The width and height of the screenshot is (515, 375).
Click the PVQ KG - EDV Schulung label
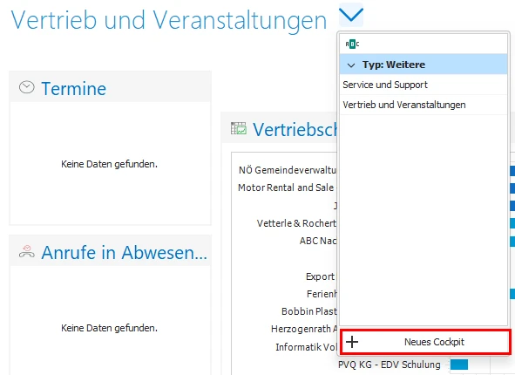[390, 365]
